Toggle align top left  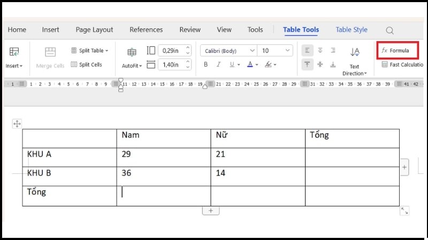tap(308, 50)
